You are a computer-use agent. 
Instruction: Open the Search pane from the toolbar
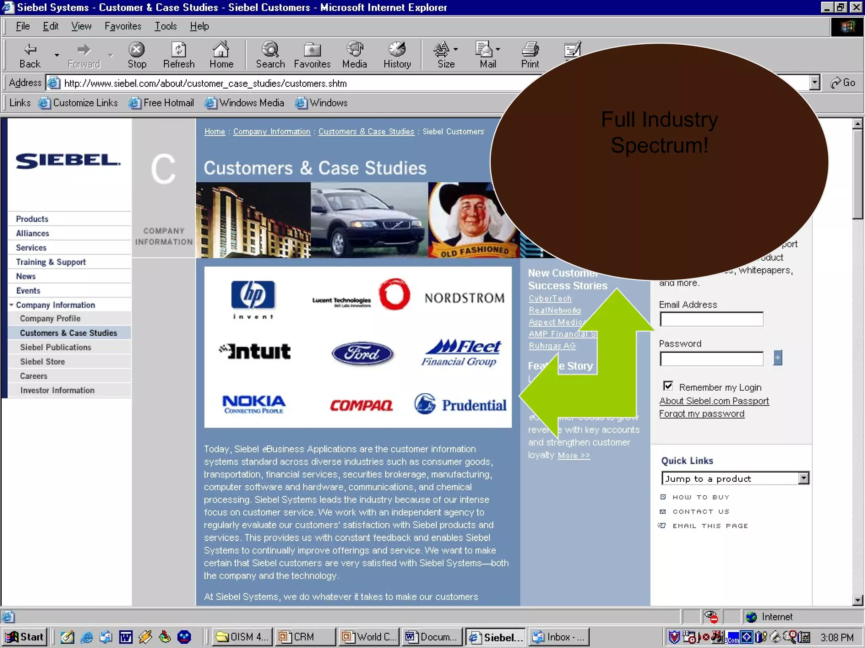pos(270,56)
